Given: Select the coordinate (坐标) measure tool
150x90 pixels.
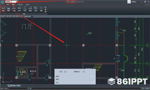Looking at the screenshot, I should point(19,9).
